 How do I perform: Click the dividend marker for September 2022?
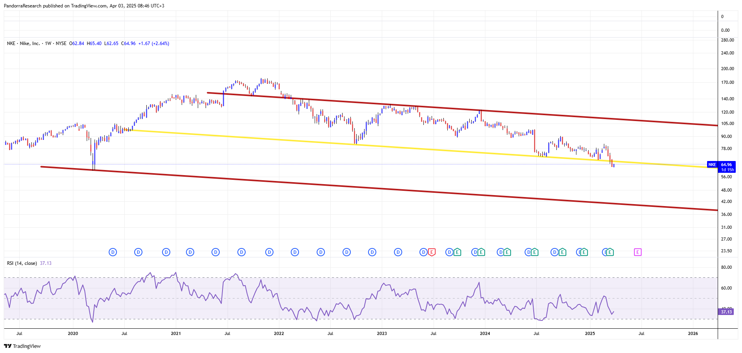[346, 252]
